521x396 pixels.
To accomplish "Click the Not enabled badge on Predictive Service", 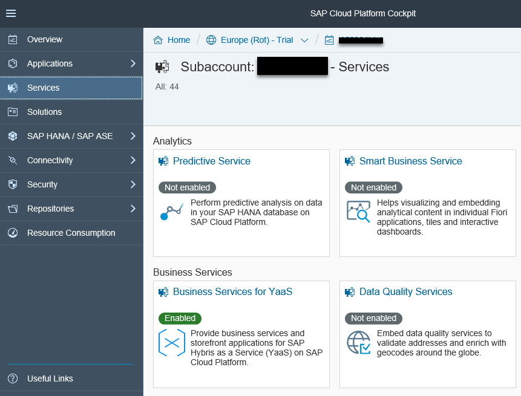I will tap(187, 187).
